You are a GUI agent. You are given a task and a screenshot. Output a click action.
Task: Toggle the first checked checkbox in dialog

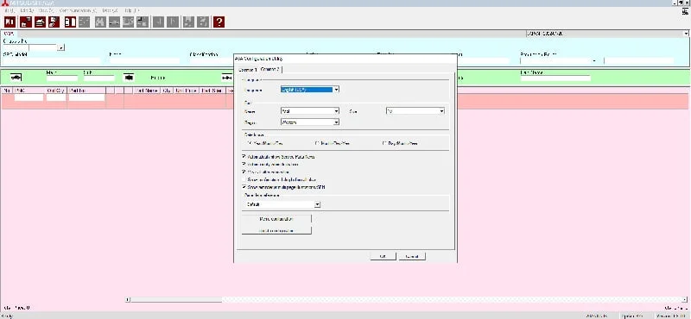244,157
